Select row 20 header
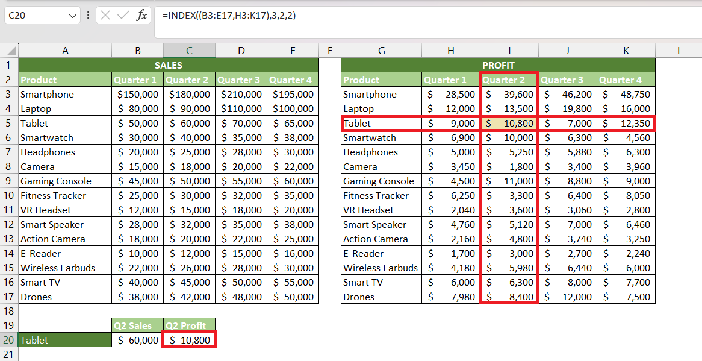This screenshot has height=361, width=702. [x=9, y=340]
